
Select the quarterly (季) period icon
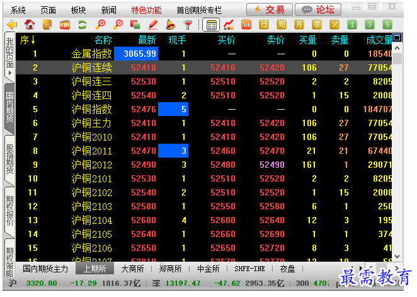(317, 25)
